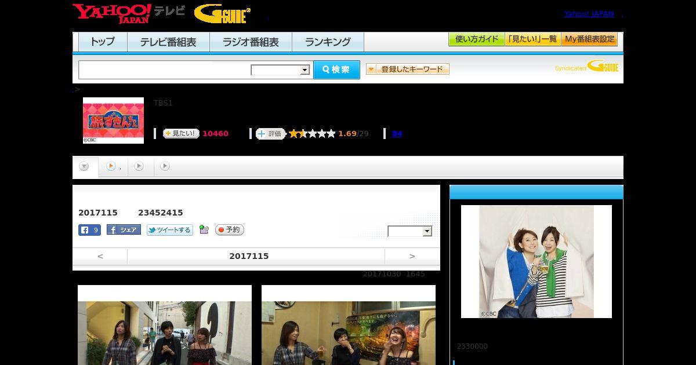696x365 pixels.
Task: Click the 2017115 date heading in navigation bar
Action: tap(249, 256)
